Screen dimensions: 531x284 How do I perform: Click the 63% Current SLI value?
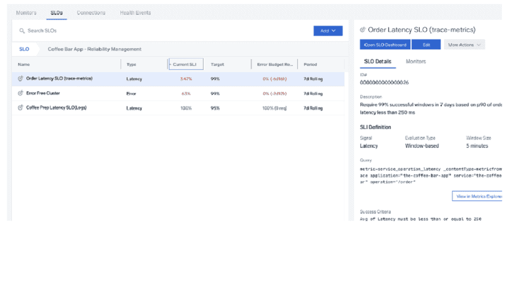click(x=186, y=93)
